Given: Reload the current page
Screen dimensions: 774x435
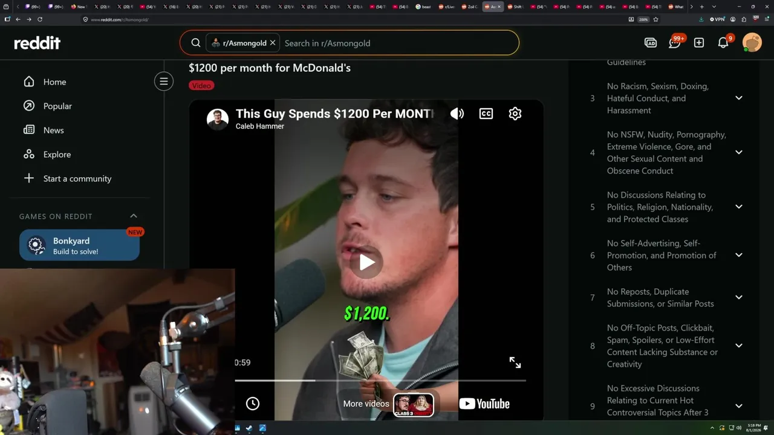Looking at the screenshot, I should coord(40,19).
